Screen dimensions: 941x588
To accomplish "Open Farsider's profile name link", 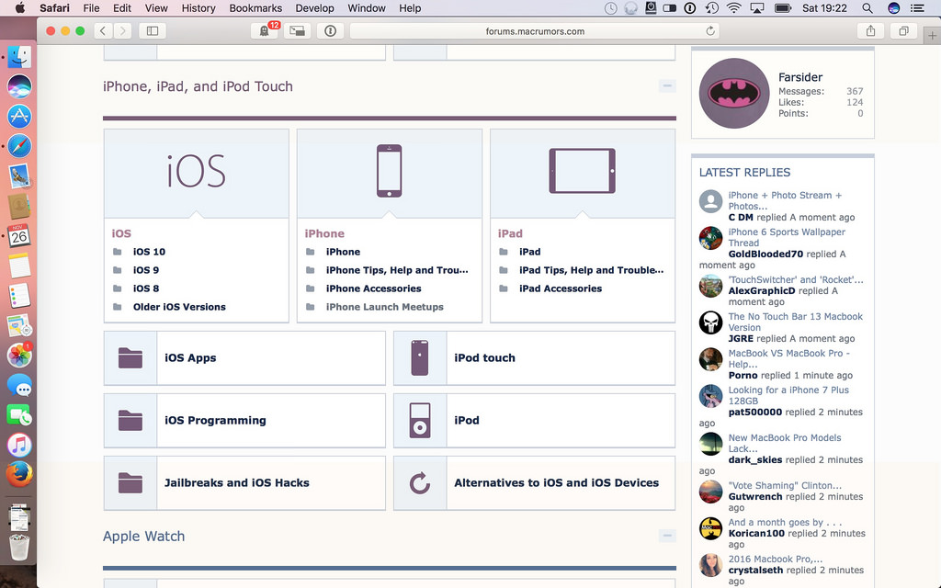I will click(800, 77).
